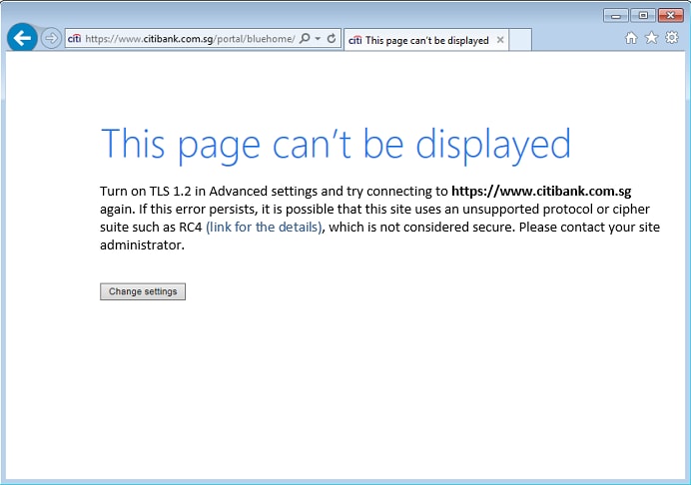Open the Tools gear menu

671,38
